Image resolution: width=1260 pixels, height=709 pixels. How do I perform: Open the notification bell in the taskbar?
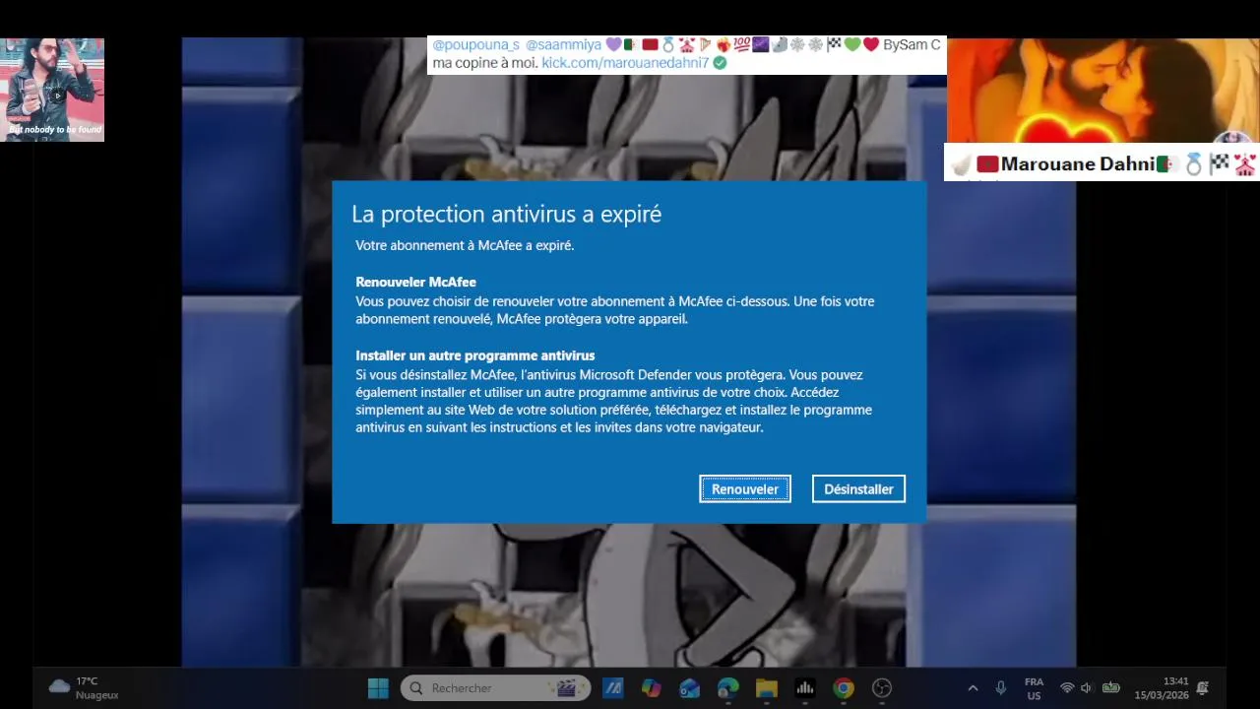click(1202, 688)
